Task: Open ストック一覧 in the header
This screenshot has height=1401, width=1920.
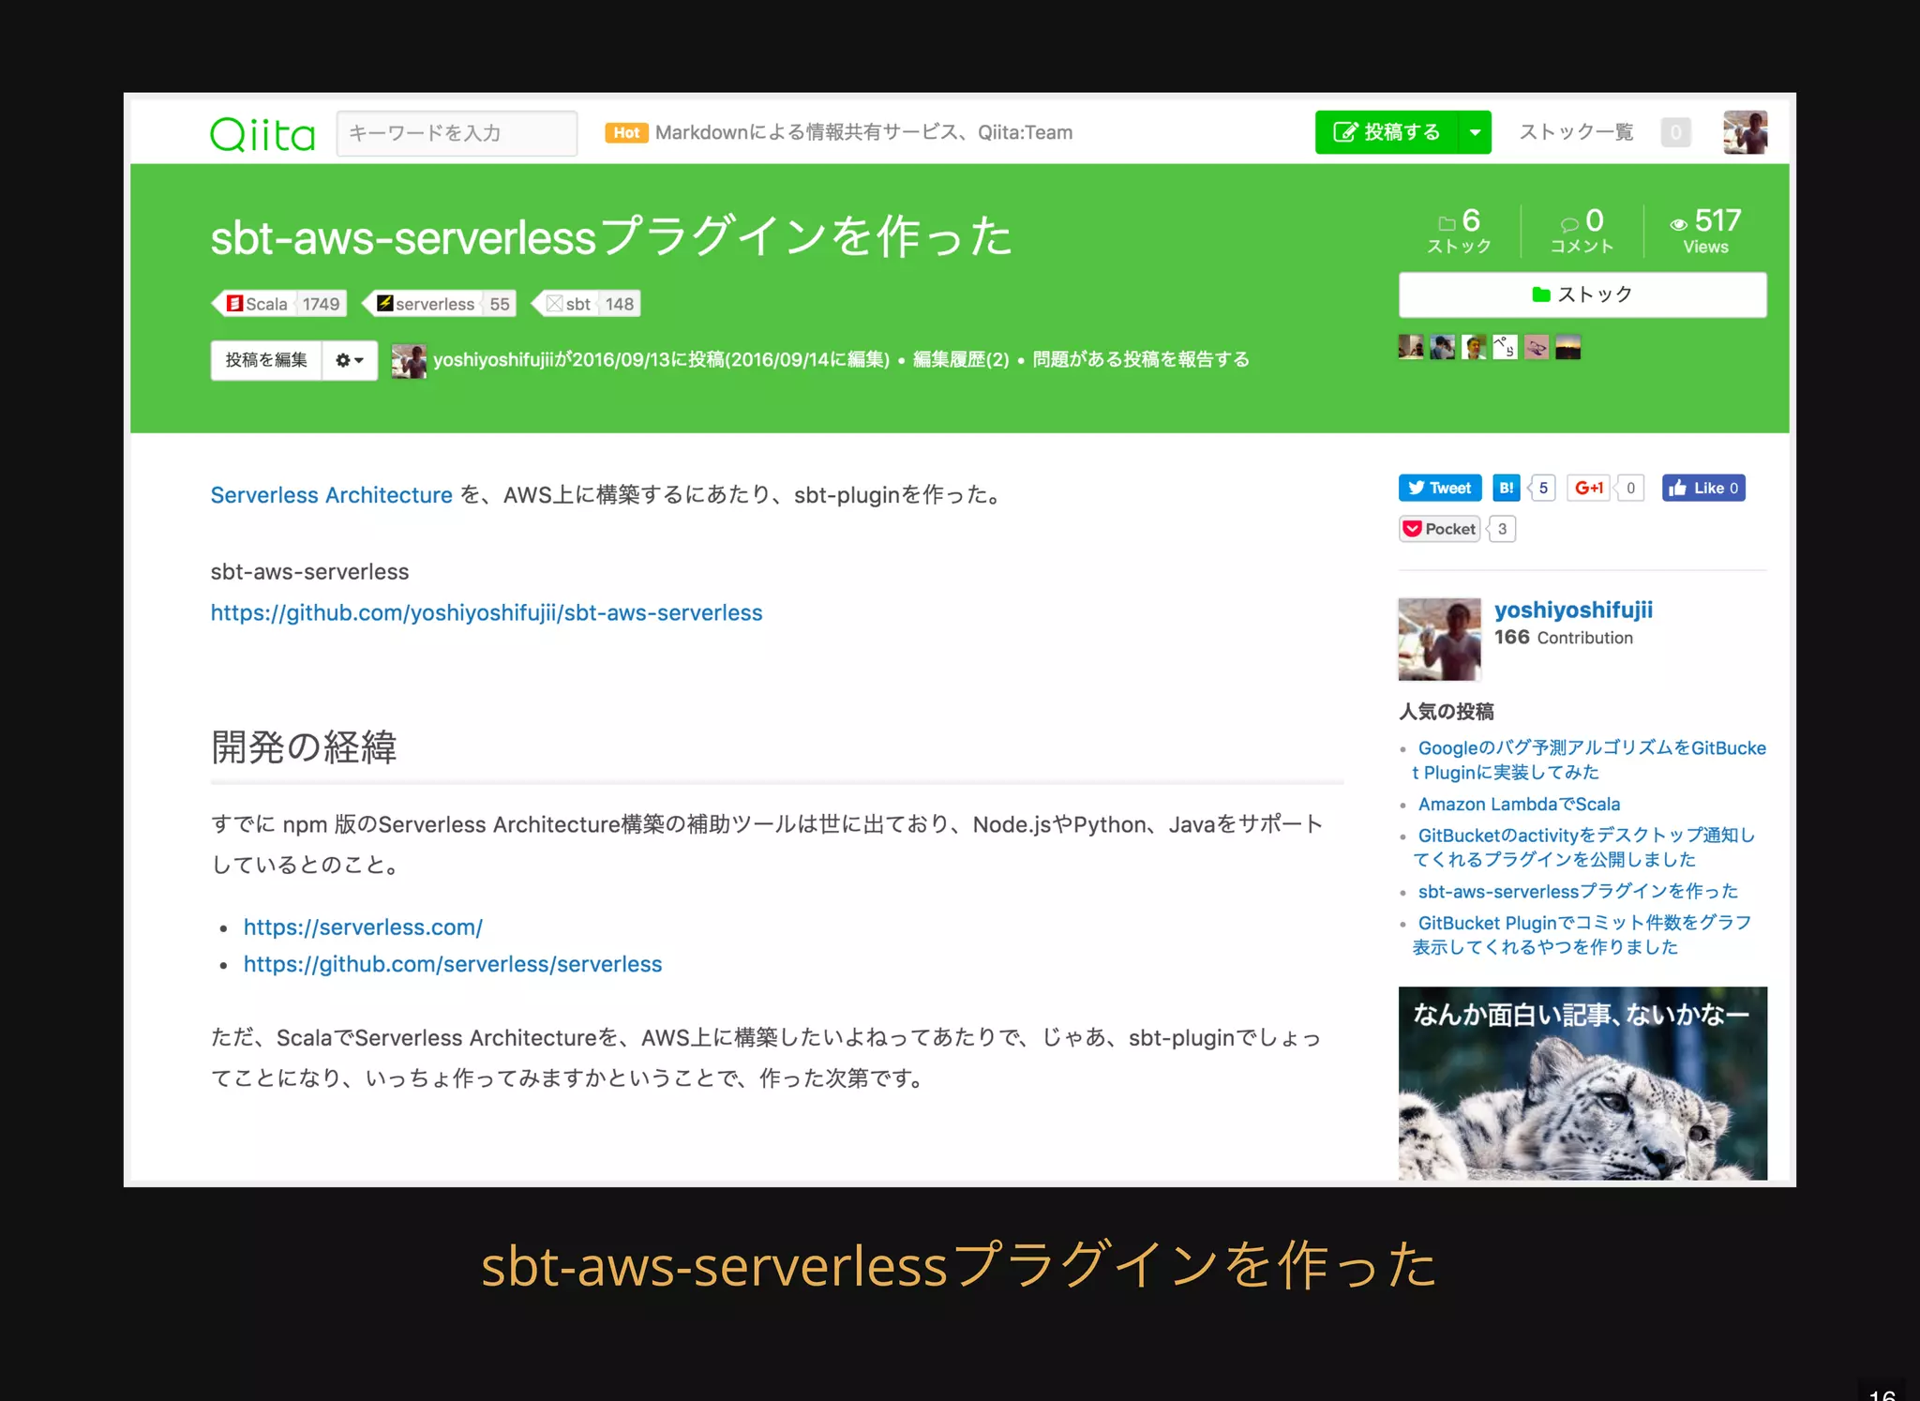Action: pyautogui.click(x=1576, y=132)
